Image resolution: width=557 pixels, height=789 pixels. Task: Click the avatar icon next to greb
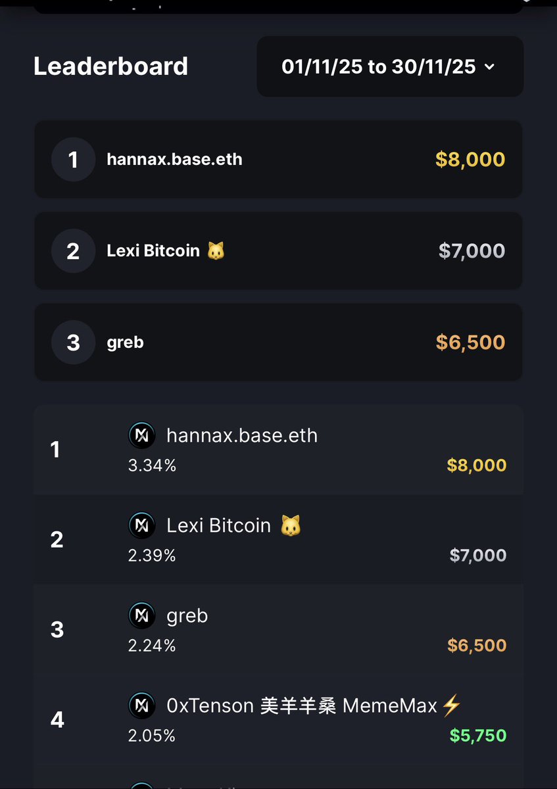click(x=142, y=615)
